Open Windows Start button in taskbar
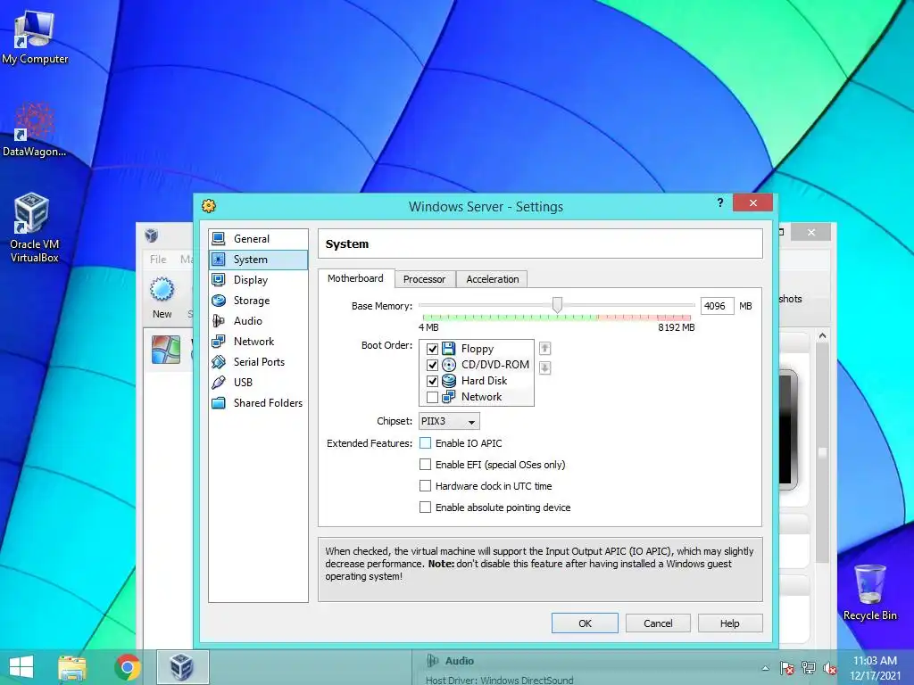This screenshot has height=685, width=914. 21,667
